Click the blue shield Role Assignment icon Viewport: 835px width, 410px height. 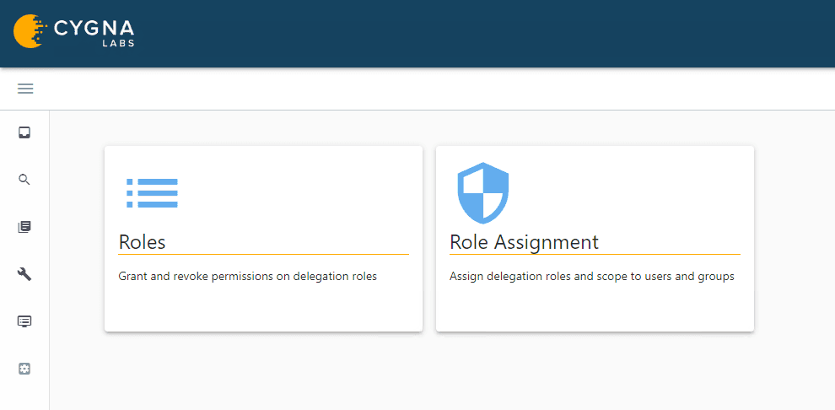click(483, 193)
